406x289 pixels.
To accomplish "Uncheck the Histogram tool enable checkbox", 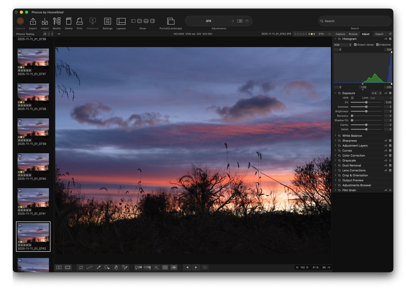I will point(390,39).
